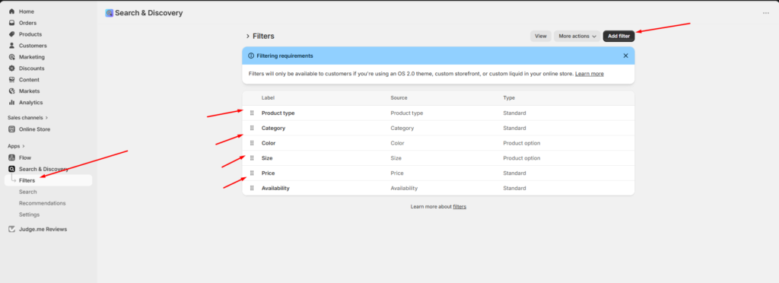Screen dimensions: 779x283
Task: Click the Customers person icon
Action: 12,46
